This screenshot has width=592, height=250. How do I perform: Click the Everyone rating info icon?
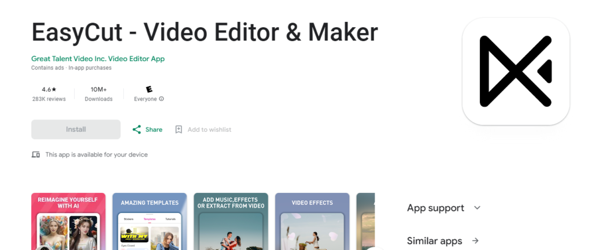(x=161, y=99)
